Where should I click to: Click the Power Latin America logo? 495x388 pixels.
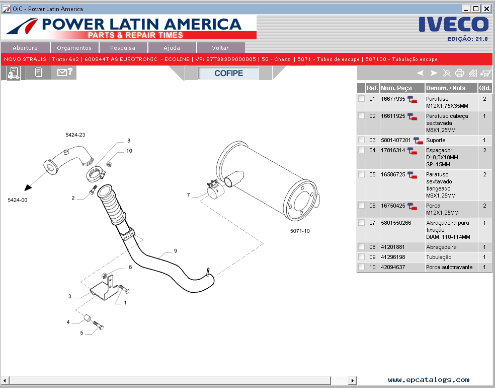coord(129,27)
